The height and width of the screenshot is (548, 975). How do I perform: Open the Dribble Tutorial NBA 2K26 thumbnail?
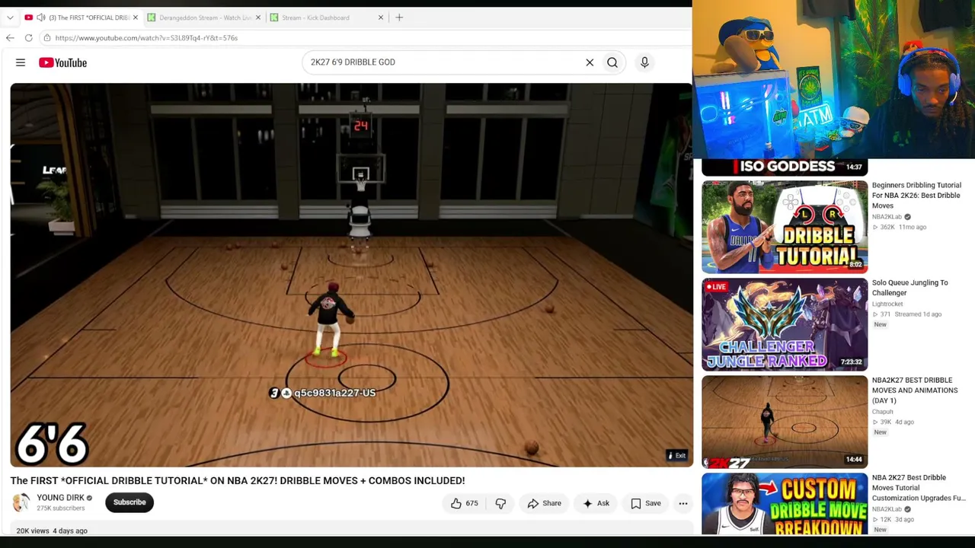click(785, 227)
